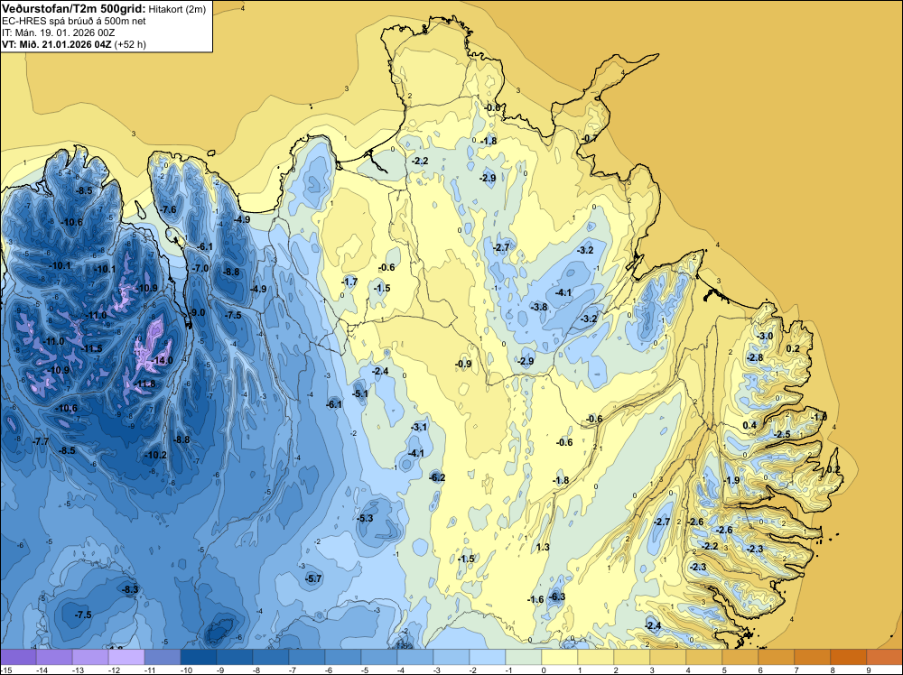903x675 pixels.
Task: Click the -2.5 temperature label
Action: (783, 434)
